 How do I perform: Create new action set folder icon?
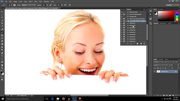coord(138,44)
